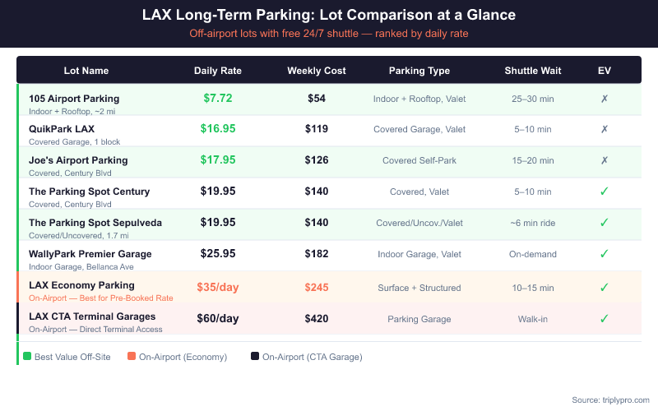Viewport: 658px width, 411px height.
Task: Click the $60/day rate for CTA Garages
Action: [x=218, y=318]
